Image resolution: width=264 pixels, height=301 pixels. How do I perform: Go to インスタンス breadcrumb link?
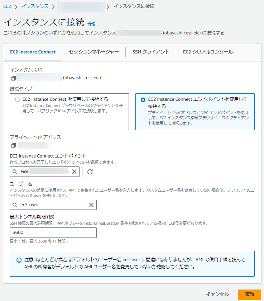pyautogui.click(x=35, y=6)
